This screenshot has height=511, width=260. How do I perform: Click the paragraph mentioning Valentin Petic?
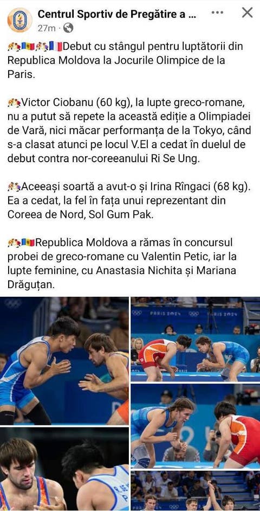pyautogui.click(x=126, y=264)
